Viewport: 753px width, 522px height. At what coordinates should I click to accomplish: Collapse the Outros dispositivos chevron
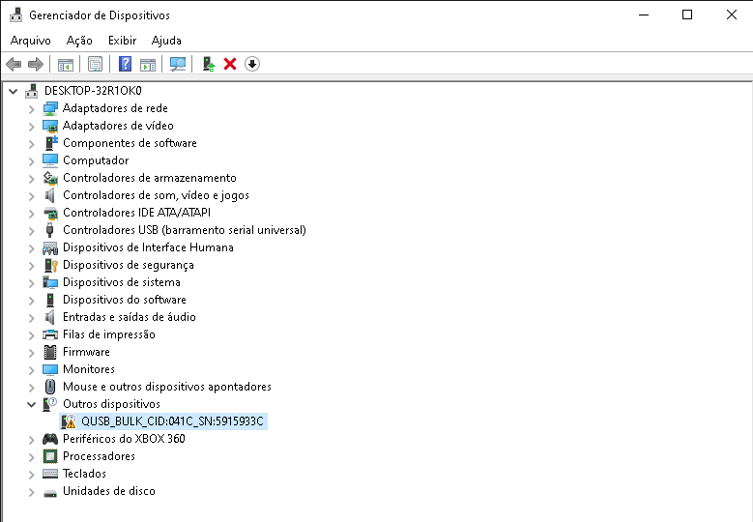click(32, 404)
